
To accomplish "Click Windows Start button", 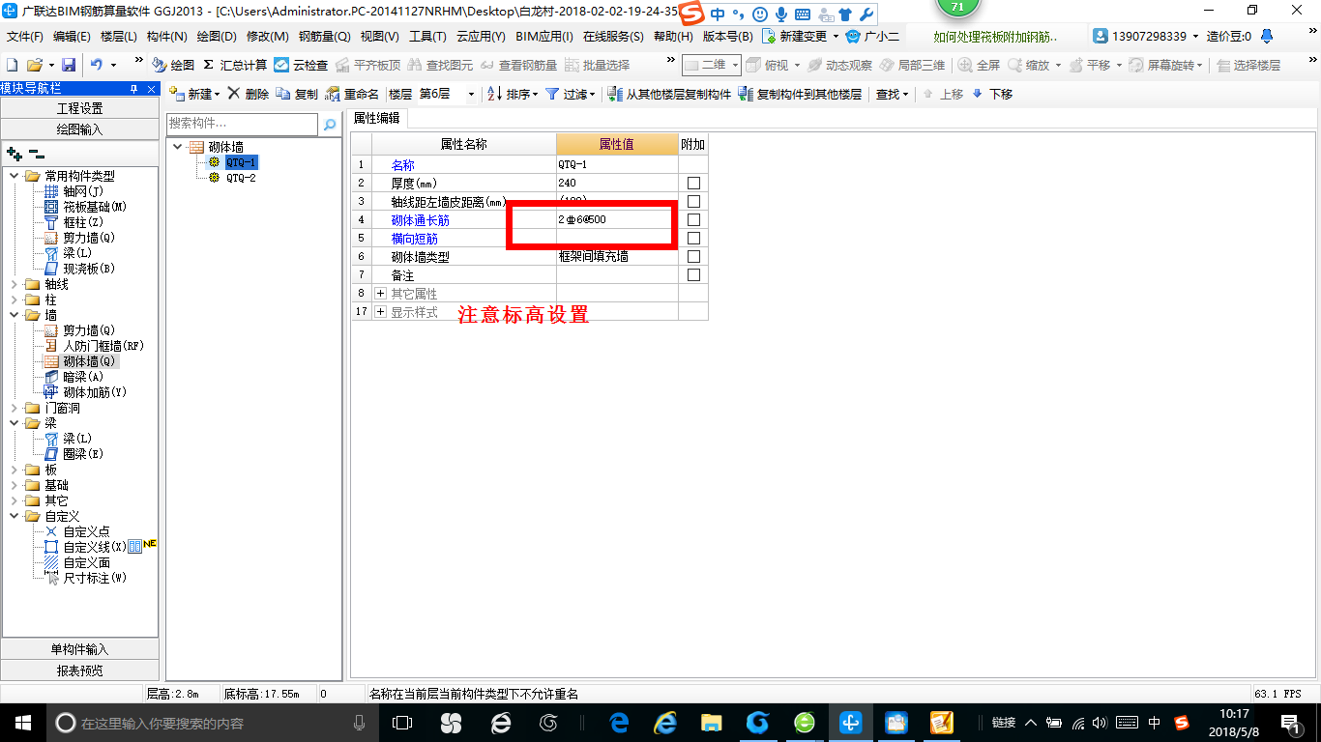I will click(x=22, y=722).
